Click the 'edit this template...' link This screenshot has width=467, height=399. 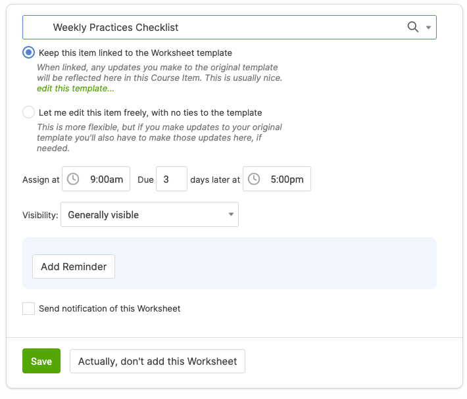pyautogui.click(x=75, y=88)
